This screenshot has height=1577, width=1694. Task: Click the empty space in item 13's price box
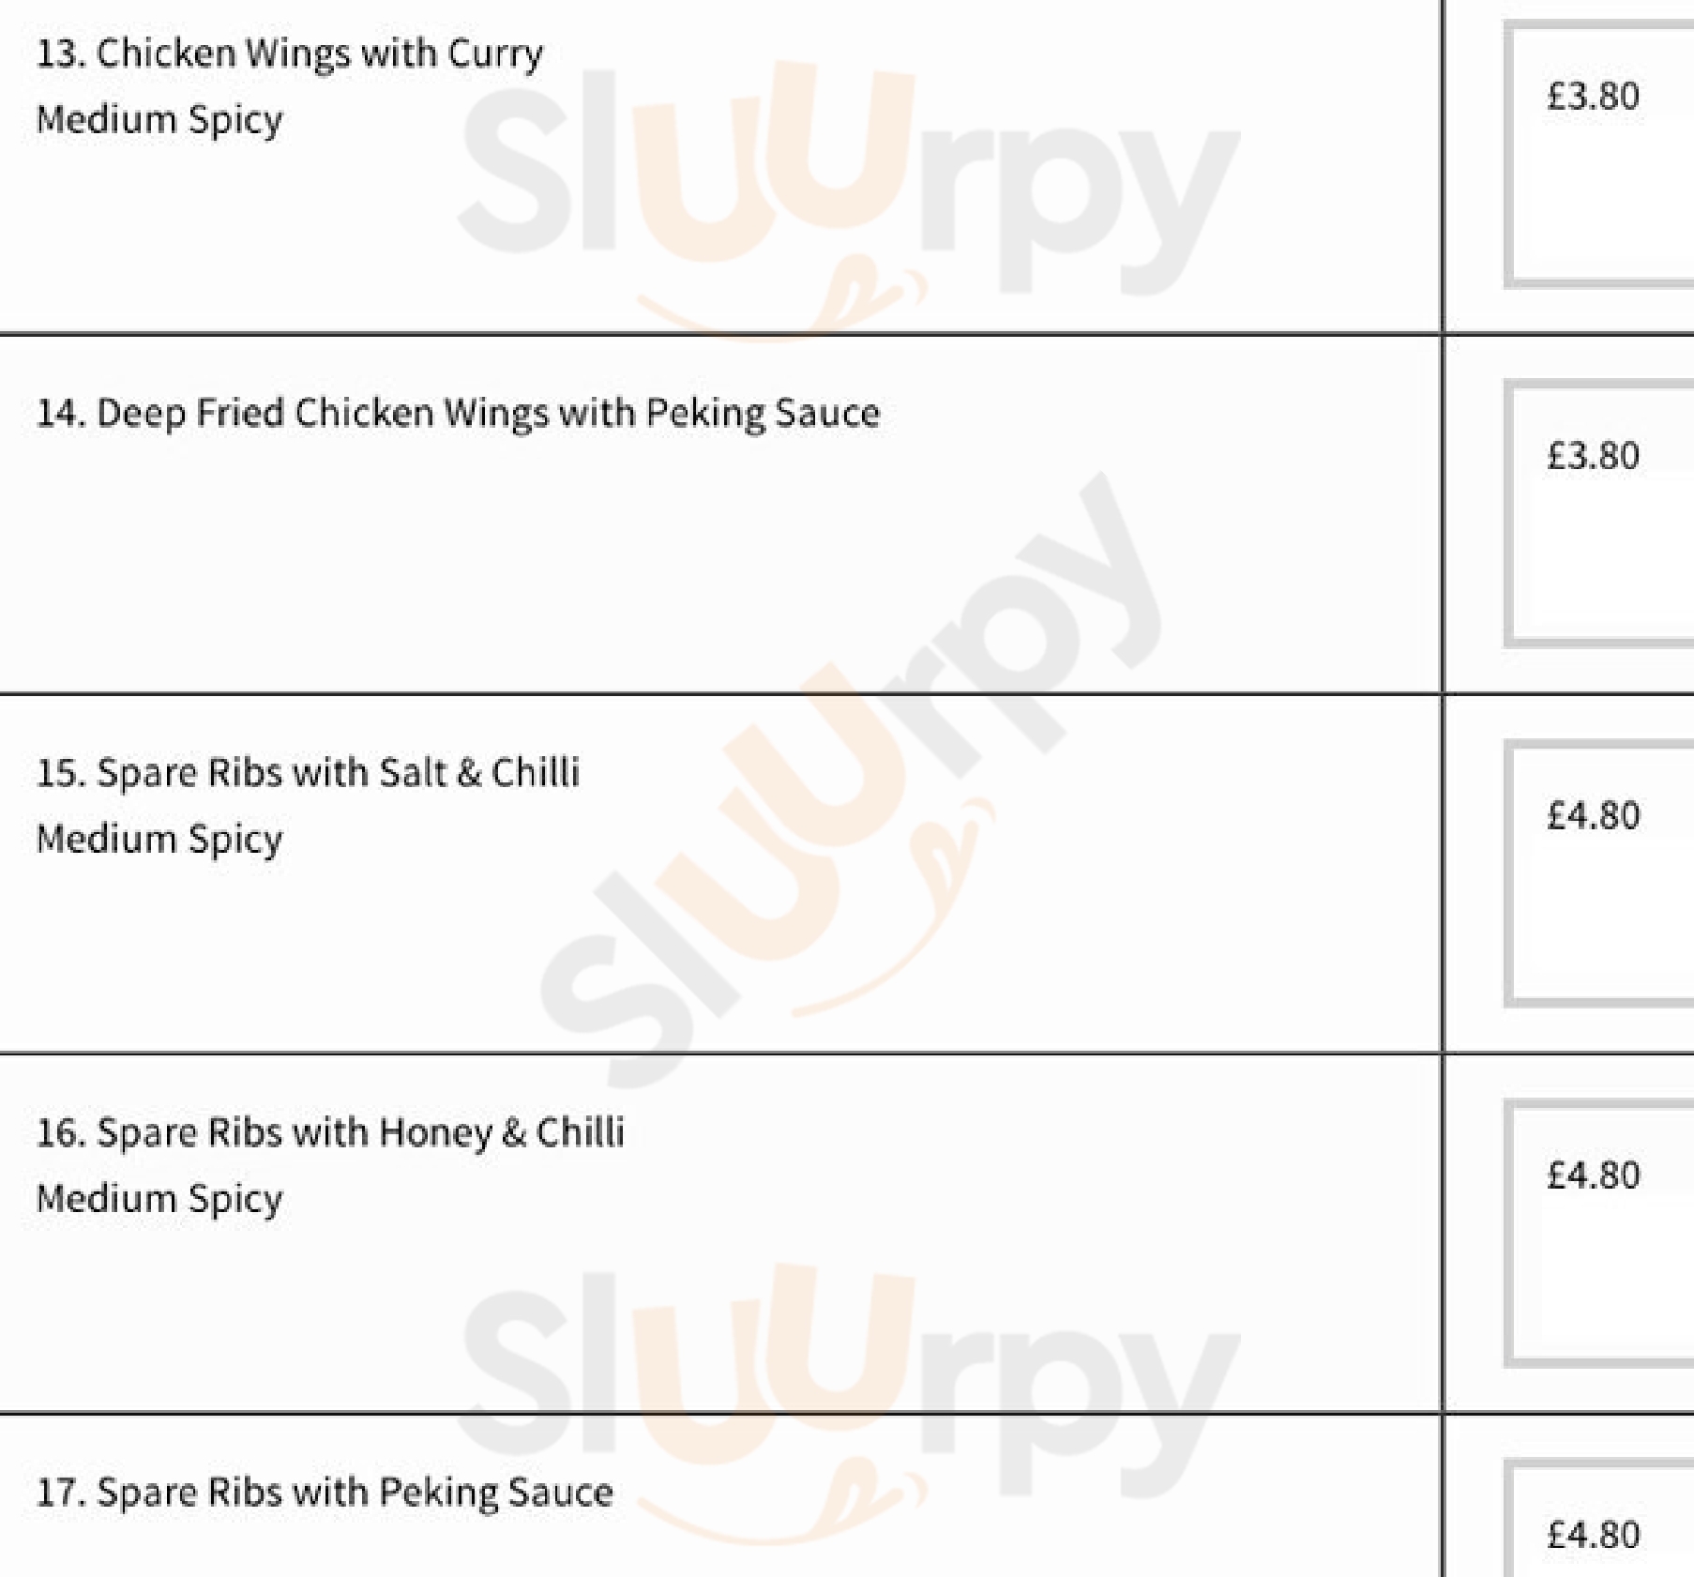pyautogui.click(x=1604, y=206)
